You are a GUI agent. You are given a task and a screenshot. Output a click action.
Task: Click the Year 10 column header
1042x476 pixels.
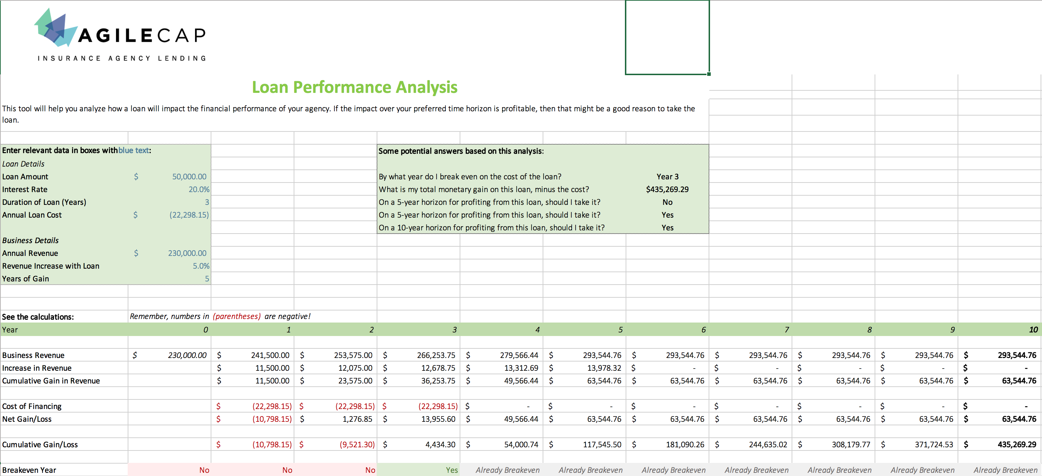pyautogui.click(x=1000, y=330)
